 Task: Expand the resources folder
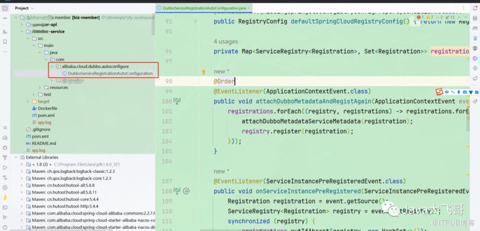[x=40, y=87]
